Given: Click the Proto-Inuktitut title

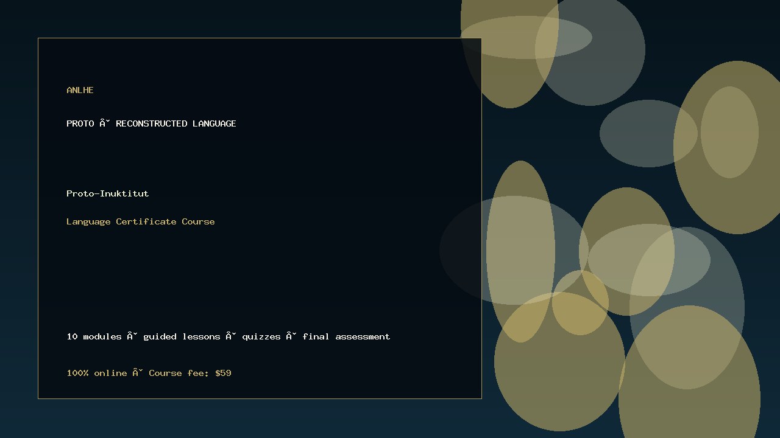Looking at the screenshot, I should [107, 193].
